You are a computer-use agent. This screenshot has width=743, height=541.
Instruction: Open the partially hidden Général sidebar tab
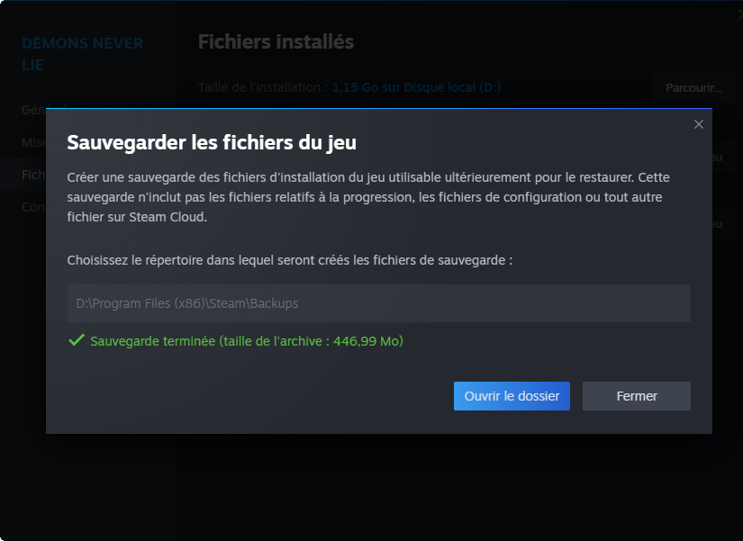tap(34, 109)
